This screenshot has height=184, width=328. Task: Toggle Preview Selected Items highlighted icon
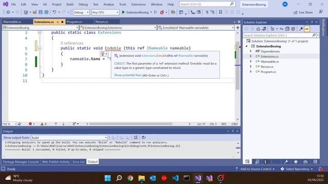tap(307, 29)
